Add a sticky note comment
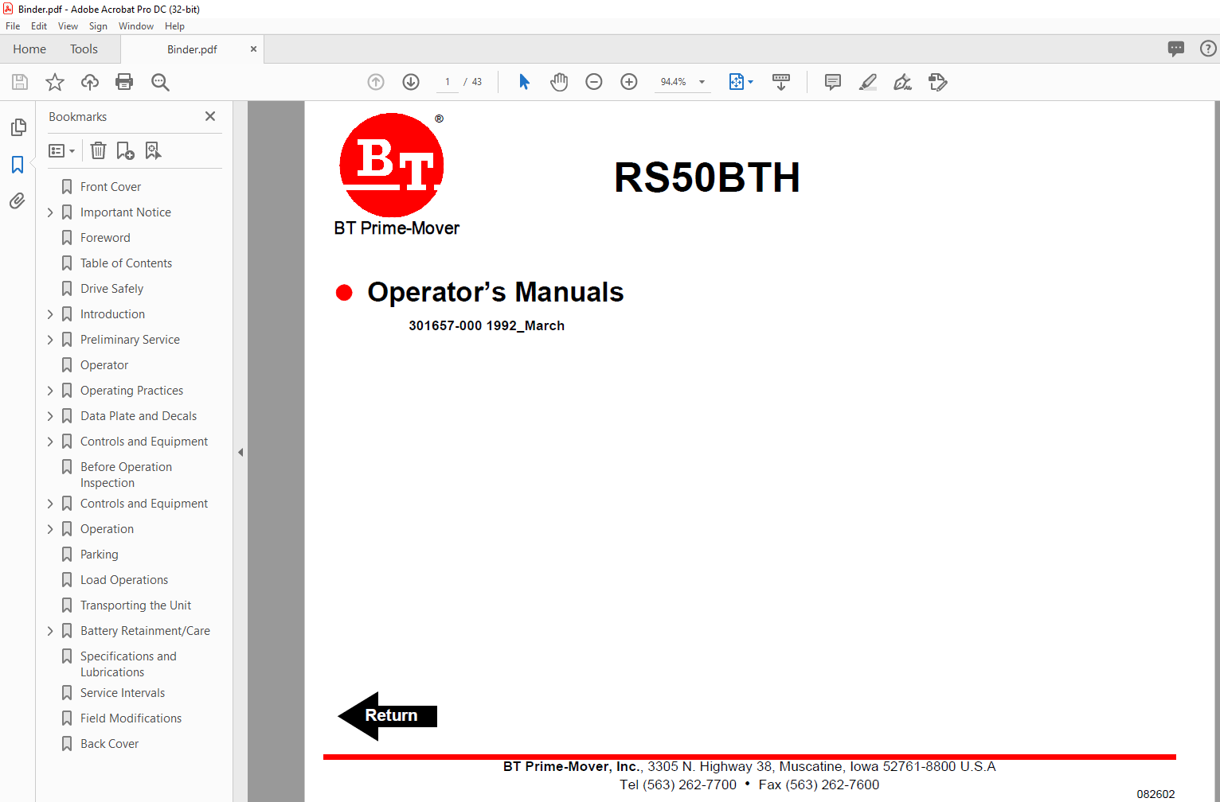 [833, 82]
